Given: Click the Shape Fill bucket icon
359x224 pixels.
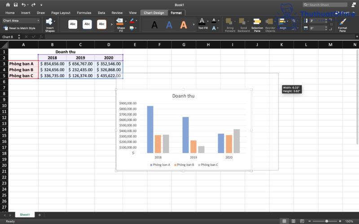Looking at the screenshot, I should tap(120, 22).
